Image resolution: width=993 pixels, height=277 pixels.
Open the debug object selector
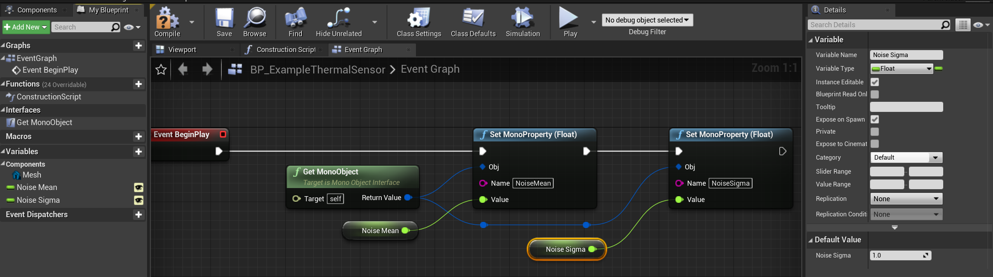(x=647, y=20)
